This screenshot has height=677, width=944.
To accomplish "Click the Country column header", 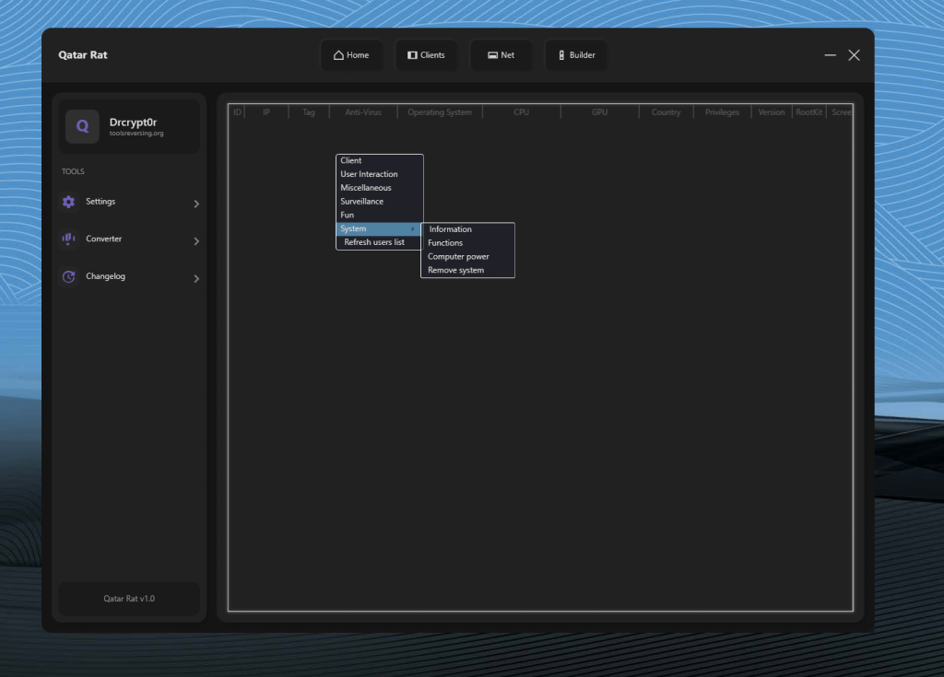I will [666, 112].
